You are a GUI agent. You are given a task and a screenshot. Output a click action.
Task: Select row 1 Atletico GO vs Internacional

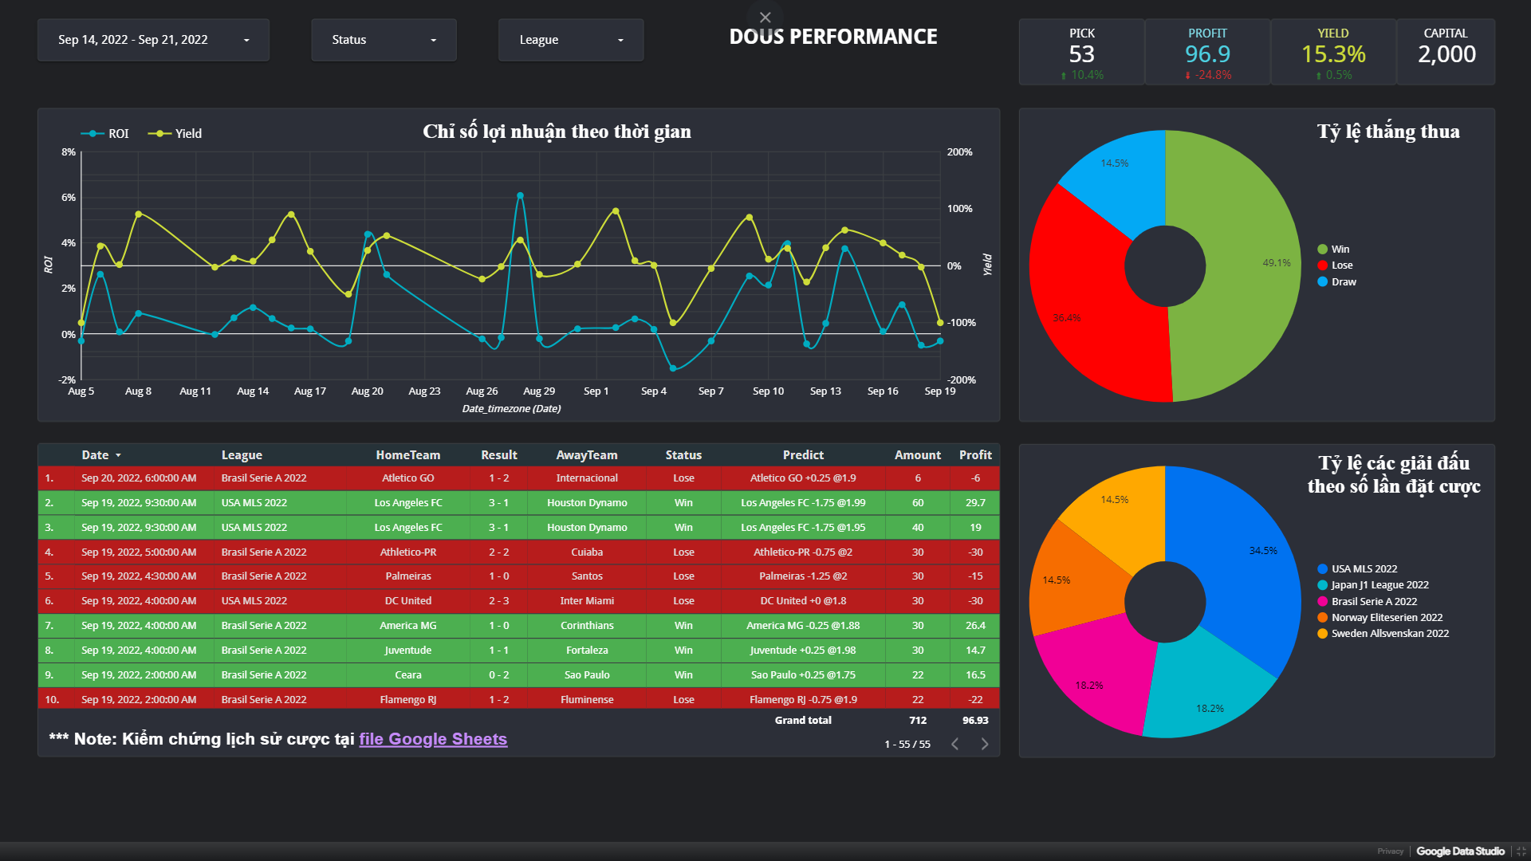pos(518,478)
